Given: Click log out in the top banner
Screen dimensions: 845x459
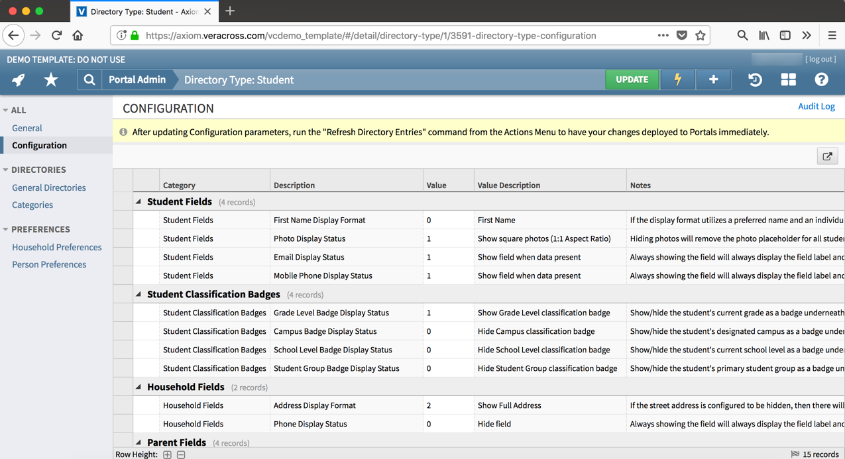Looking at the screenshot, I should click(x=820, y=59).
